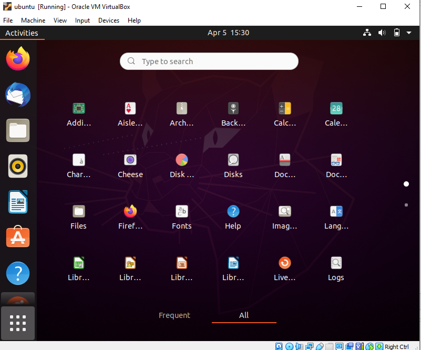This screenshot has height=350, width=421.
Task: Launch the Files app in the grid
Action: coord(79,218)
